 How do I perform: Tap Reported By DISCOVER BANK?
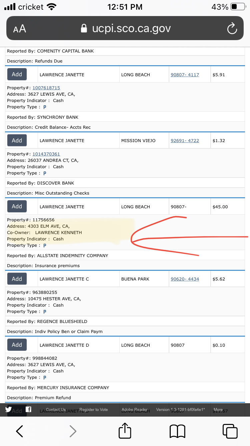(41, 183)
